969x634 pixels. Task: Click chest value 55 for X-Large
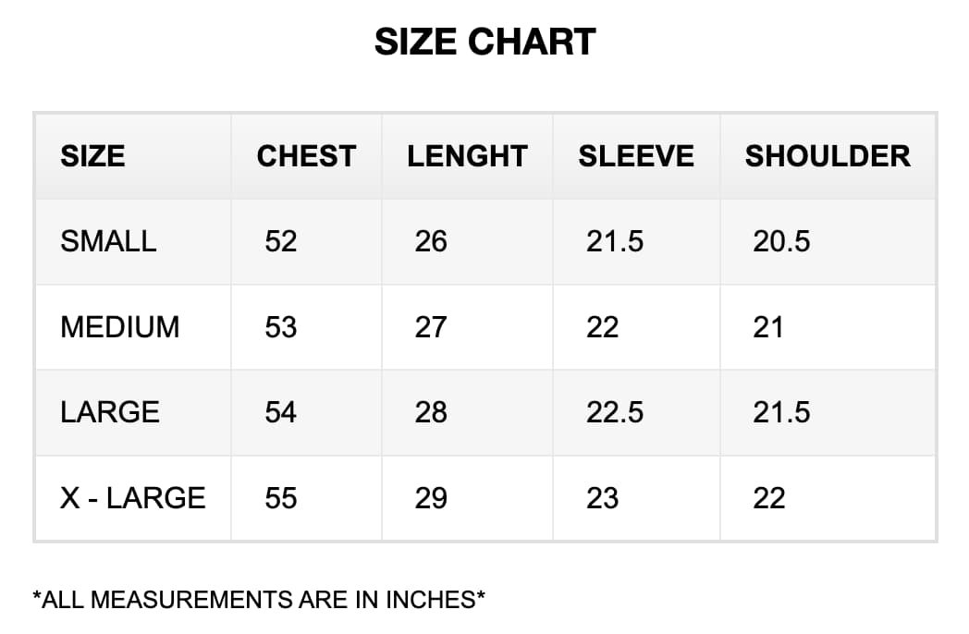click(x=281, y=498)
